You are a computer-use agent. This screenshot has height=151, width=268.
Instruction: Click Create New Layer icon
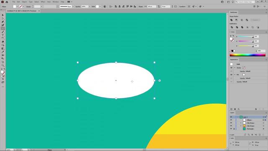[260, 135]
